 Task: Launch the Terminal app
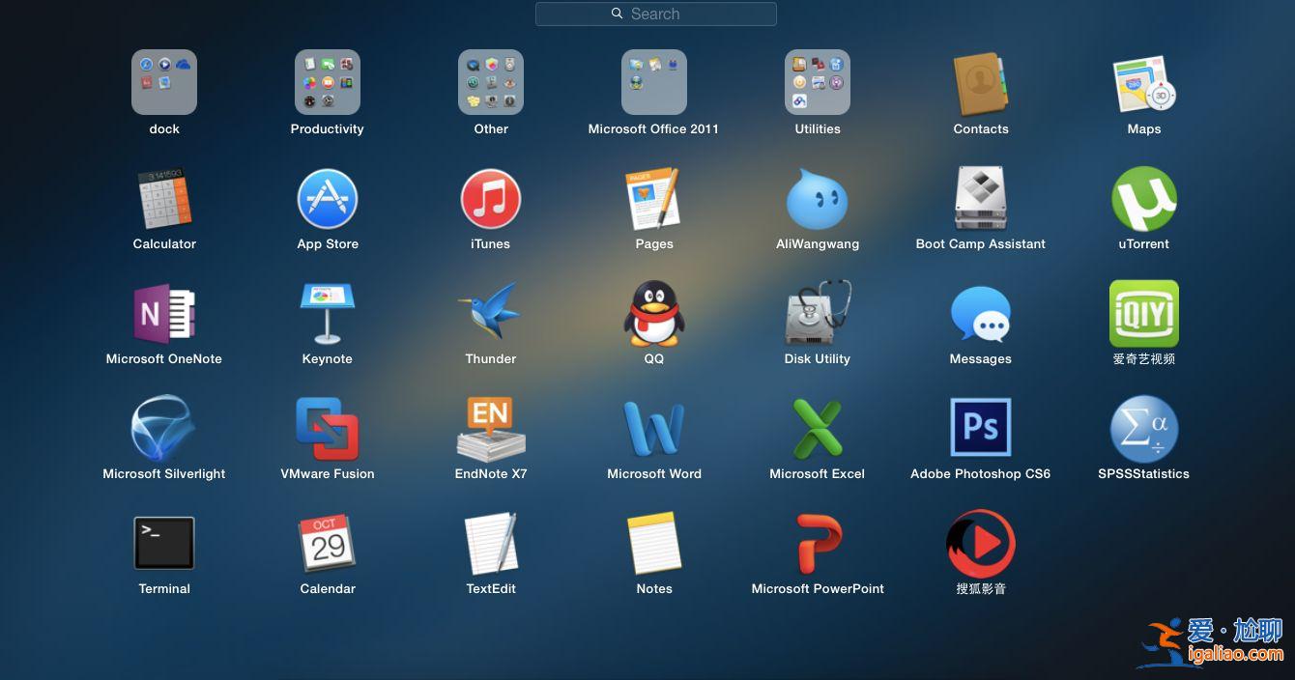(x=164, y=543)
